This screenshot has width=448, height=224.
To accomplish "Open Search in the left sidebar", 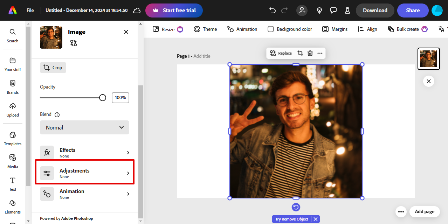I will click(13, 36).
